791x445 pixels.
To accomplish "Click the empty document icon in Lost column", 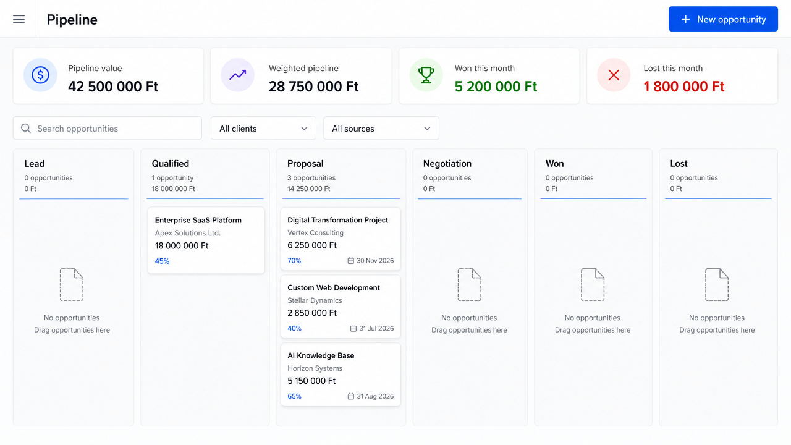I will tap(717, 285).
